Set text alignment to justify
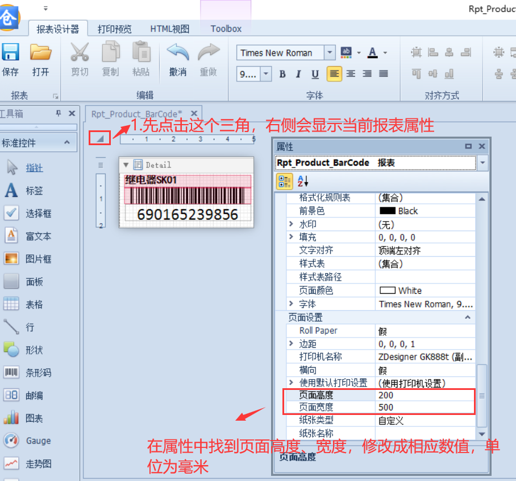This screenshot has width=516, height=481. 384,73
